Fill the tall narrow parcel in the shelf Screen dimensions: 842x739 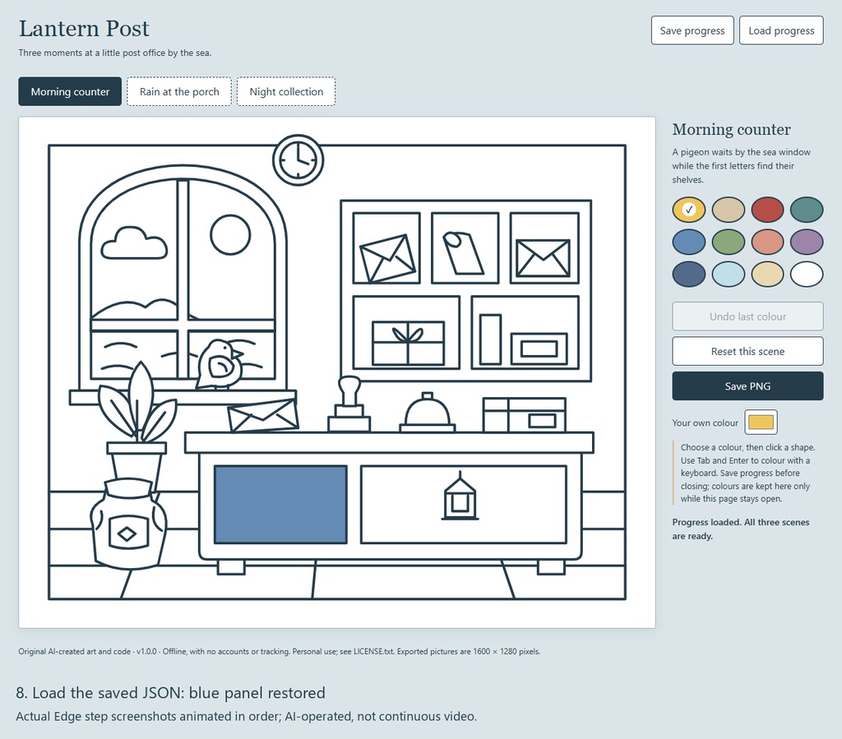point(490,339)
